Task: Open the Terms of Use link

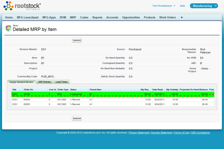Action: (x=182, y=133)
